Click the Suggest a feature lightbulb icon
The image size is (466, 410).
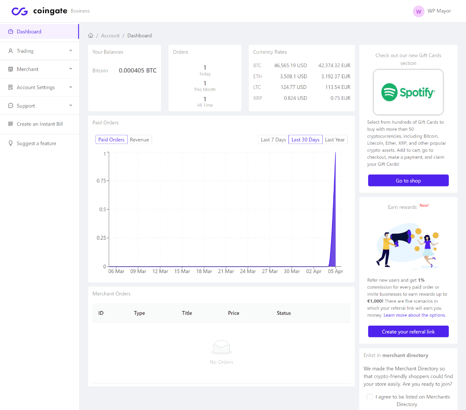tap(11, 143)
